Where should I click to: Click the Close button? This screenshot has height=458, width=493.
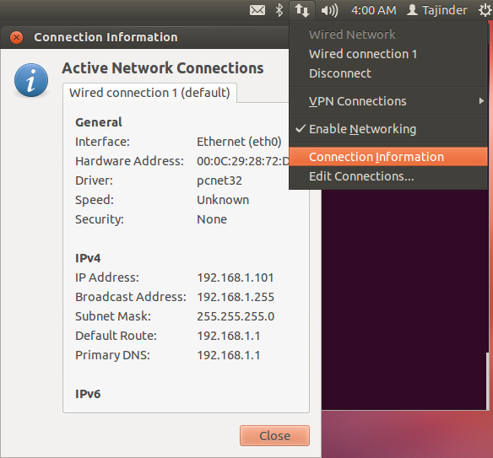(x=274, y=436)
